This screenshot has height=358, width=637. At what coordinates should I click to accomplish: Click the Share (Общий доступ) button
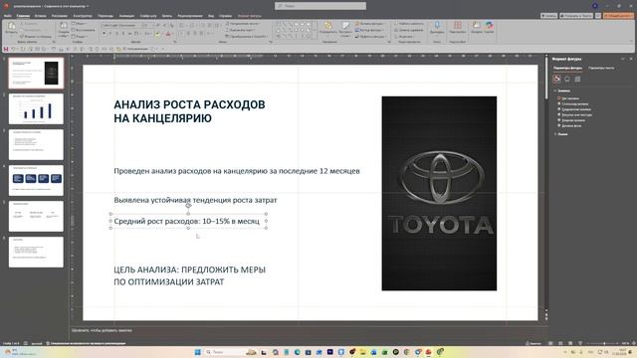(618, 16)
